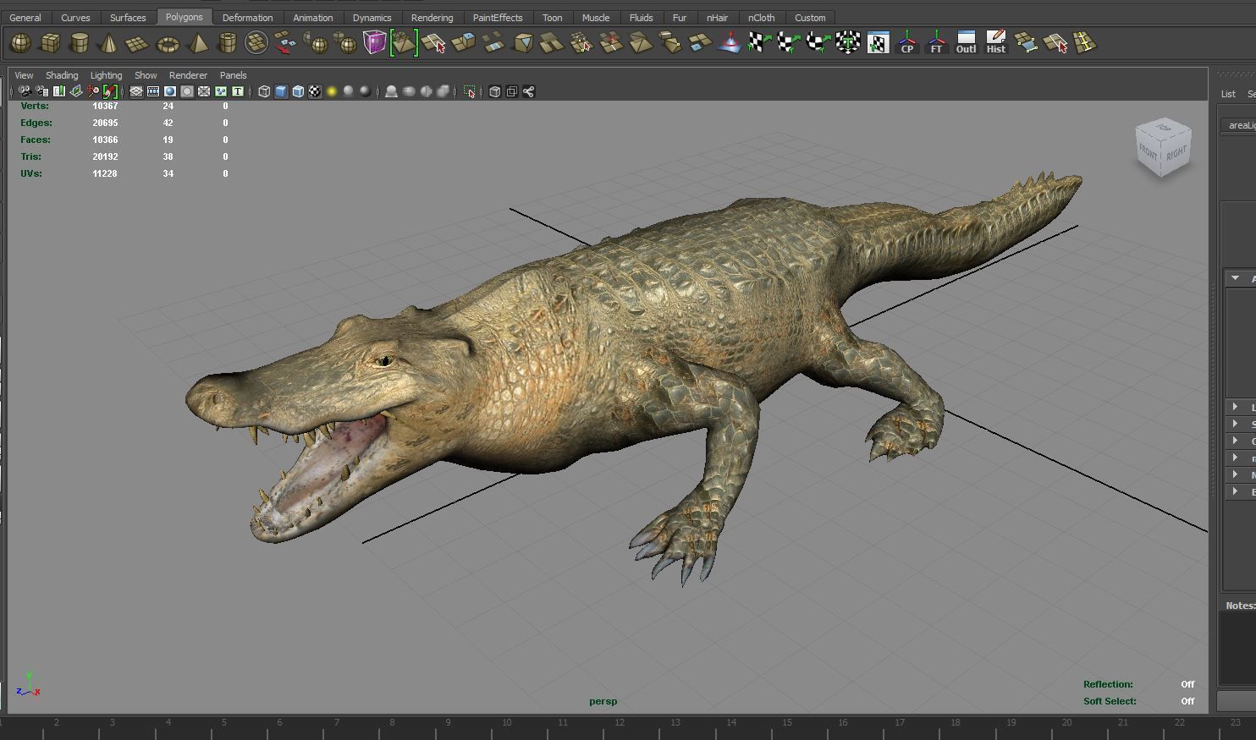Viewport: 1256px width, 740px height.
Task: Open the Shading panel menu
Action: tap(62, 75)
